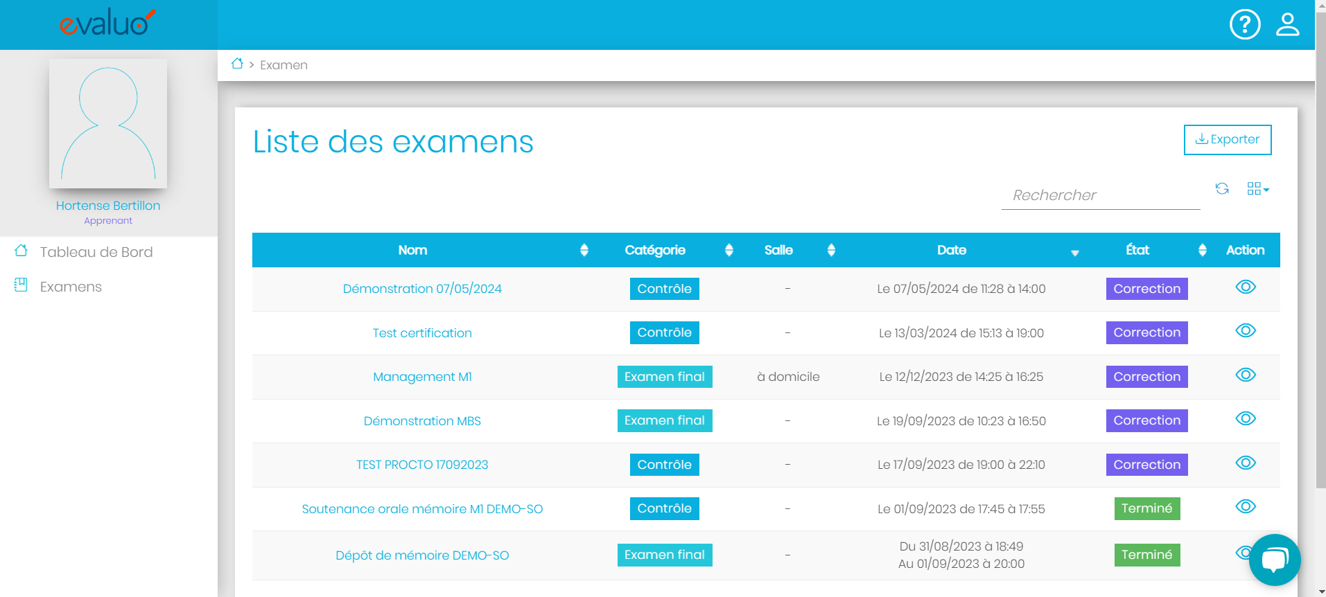The image size is (1326, 597).
Task: Refresh the exam list table
Action: 1222,188
